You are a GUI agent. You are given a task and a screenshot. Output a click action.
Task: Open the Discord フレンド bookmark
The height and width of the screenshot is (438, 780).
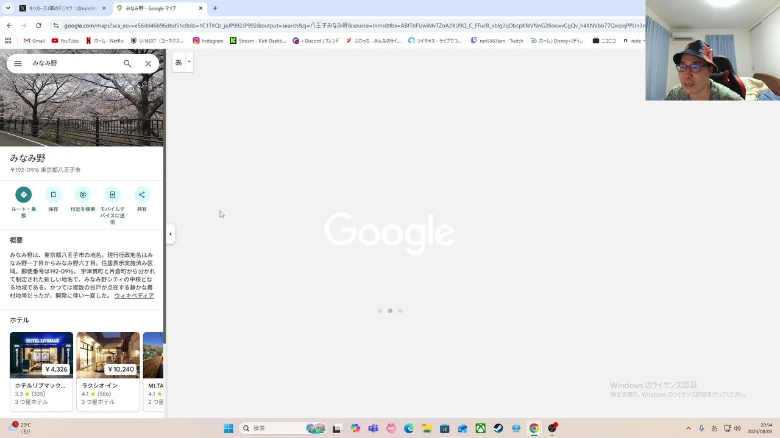(316, 41)
